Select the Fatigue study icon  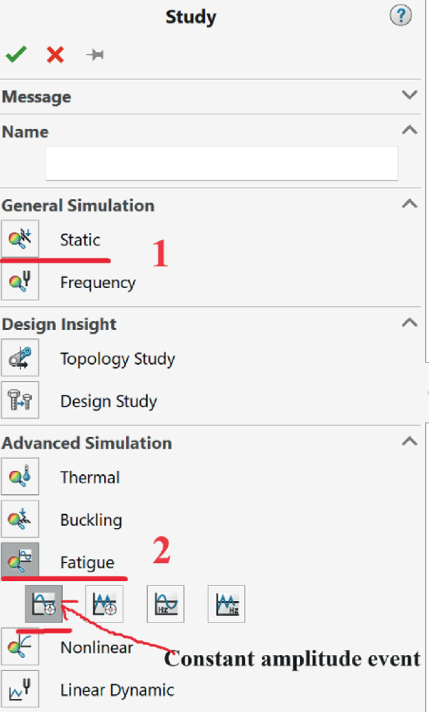(19, 561)
